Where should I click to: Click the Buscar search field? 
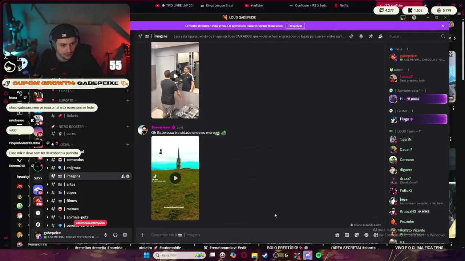417,36
